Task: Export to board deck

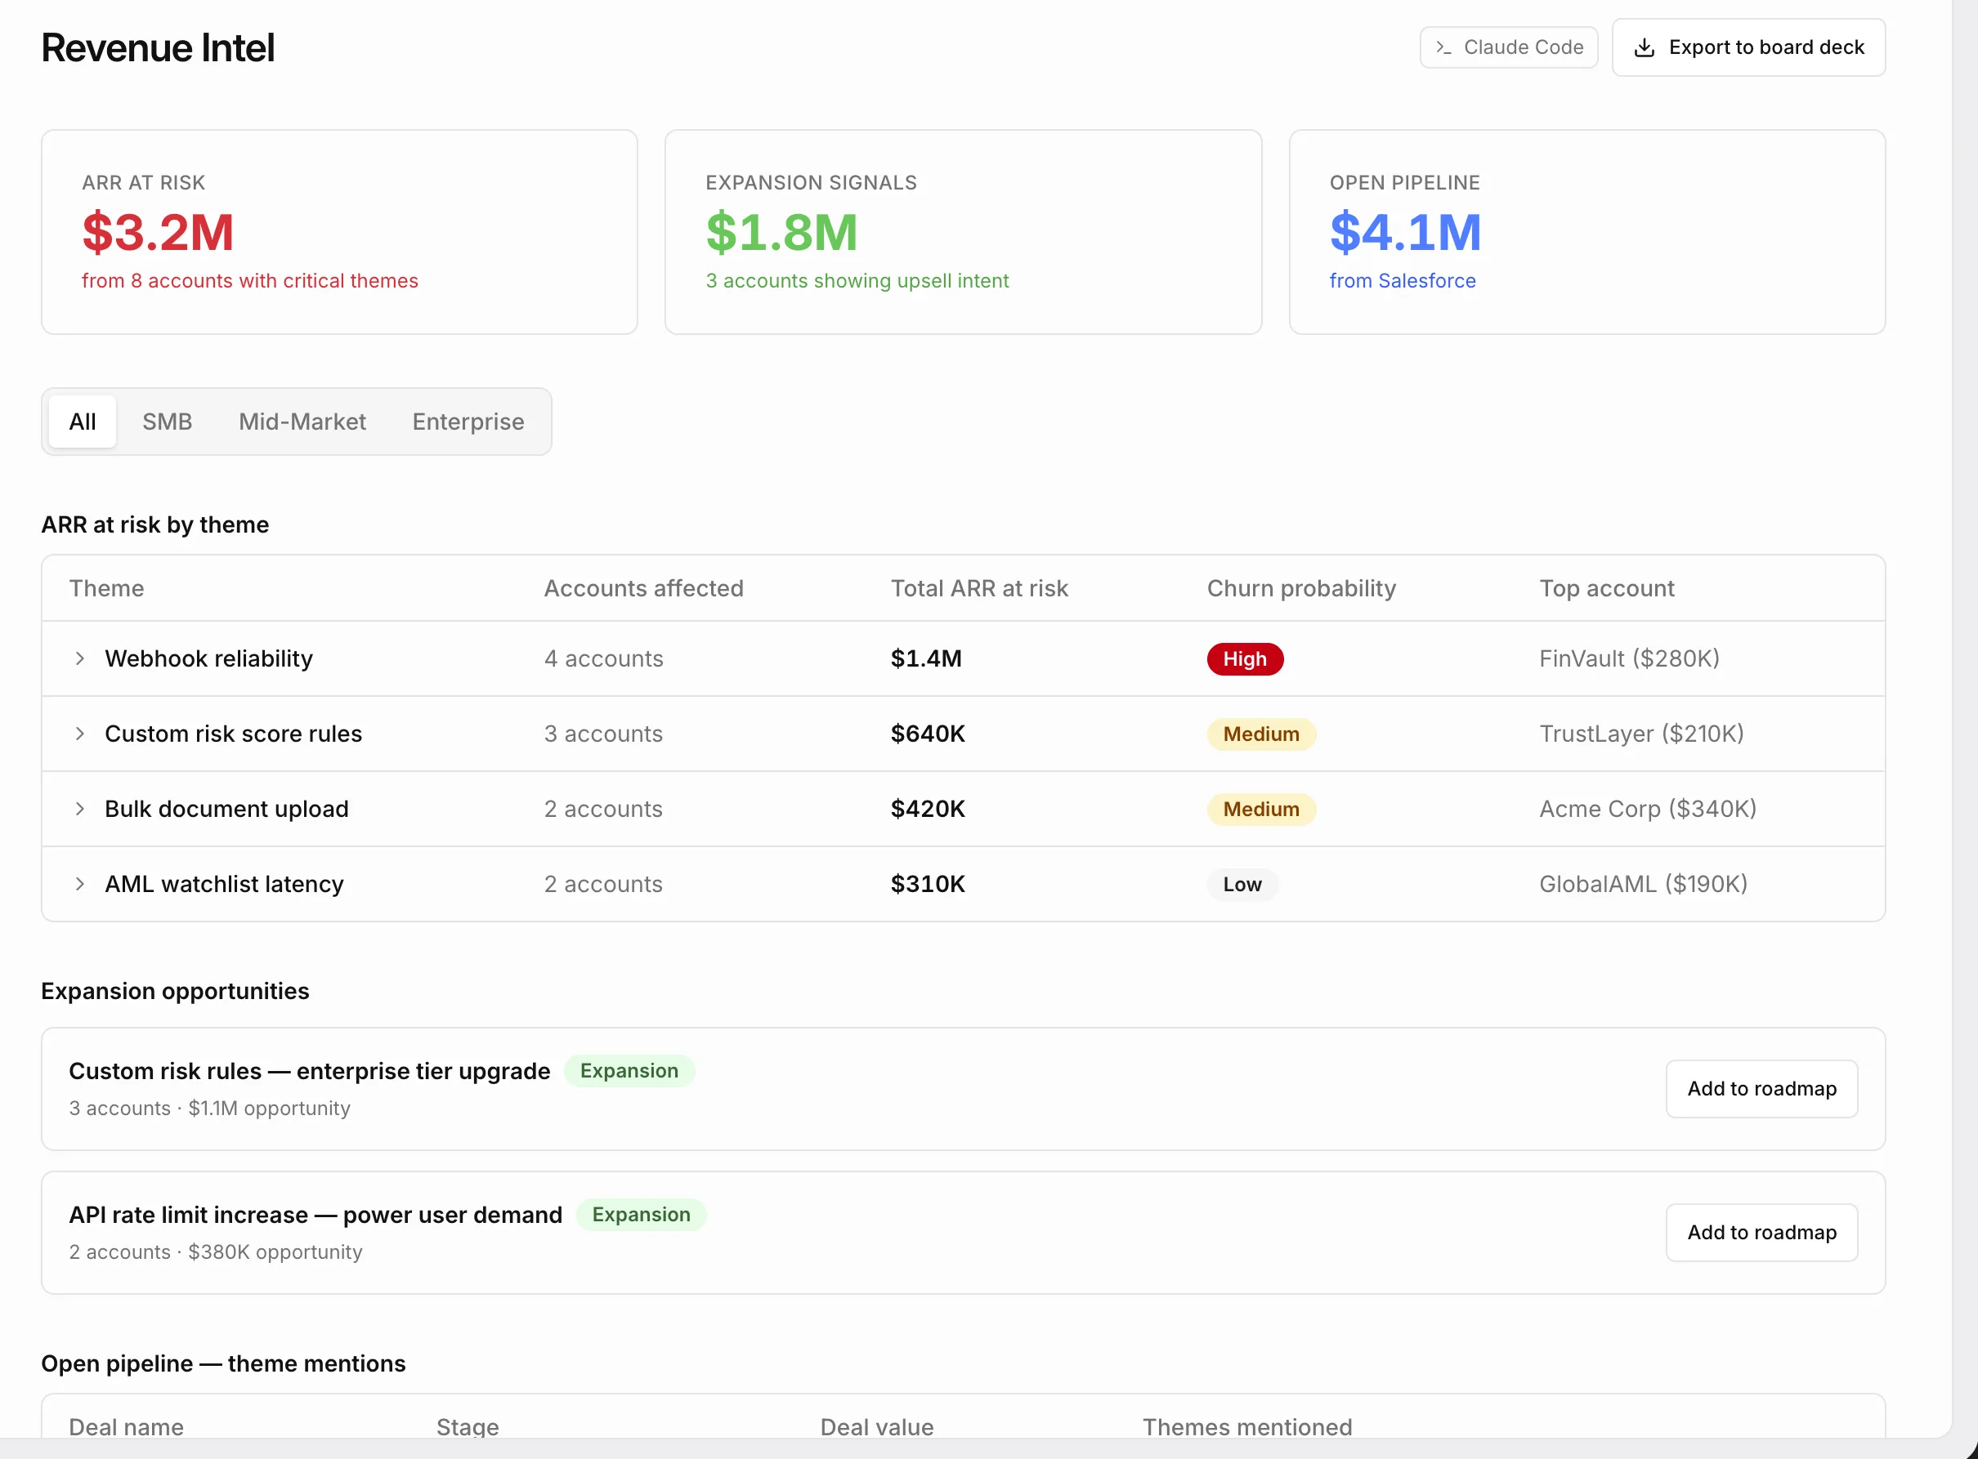Action: pyautogui.click(x=1748, y=47)
